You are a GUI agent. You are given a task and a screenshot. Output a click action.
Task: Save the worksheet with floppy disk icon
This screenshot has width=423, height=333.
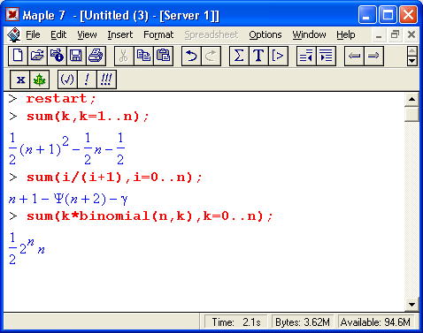76,56
